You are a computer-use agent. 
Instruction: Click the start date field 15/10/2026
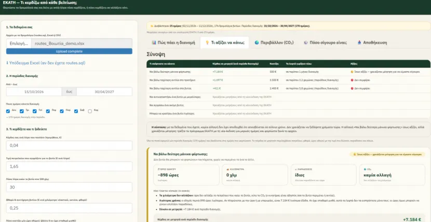point(34,92)
